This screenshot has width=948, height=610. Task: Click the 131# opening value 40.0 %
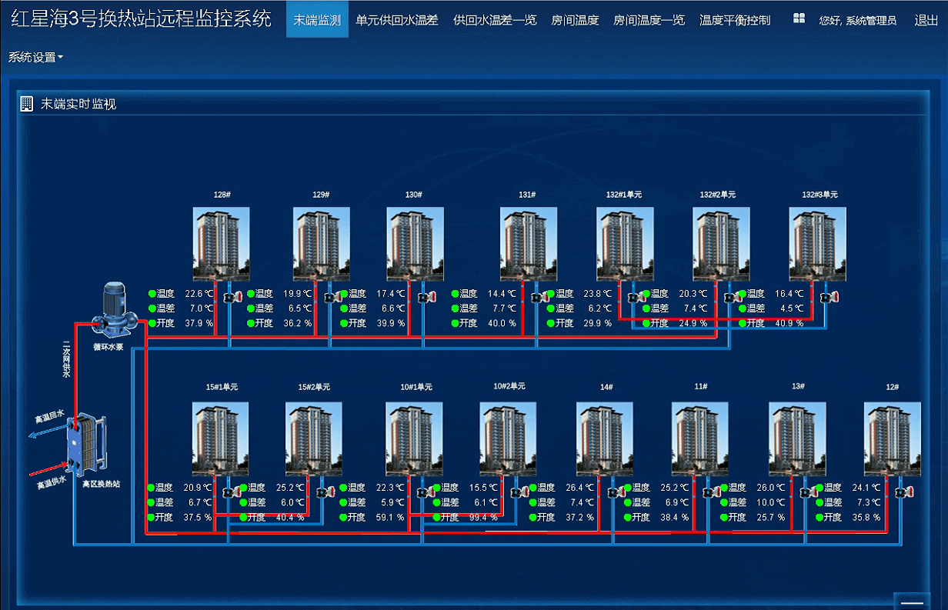(x=502, y=323)
